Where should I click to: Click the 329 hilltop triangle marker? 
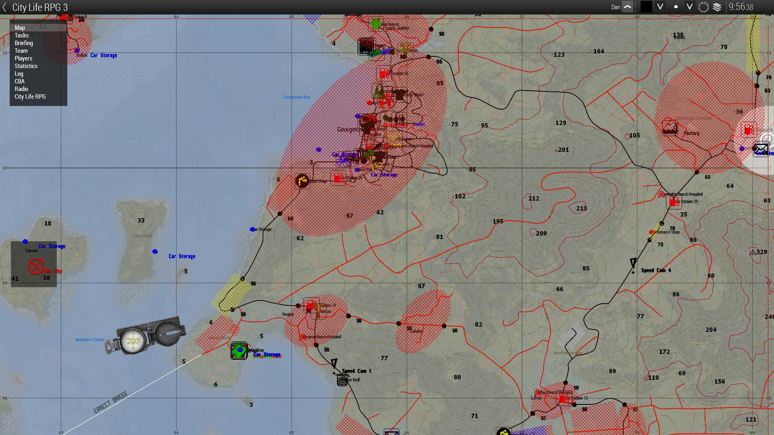click(x=753, y=253)
